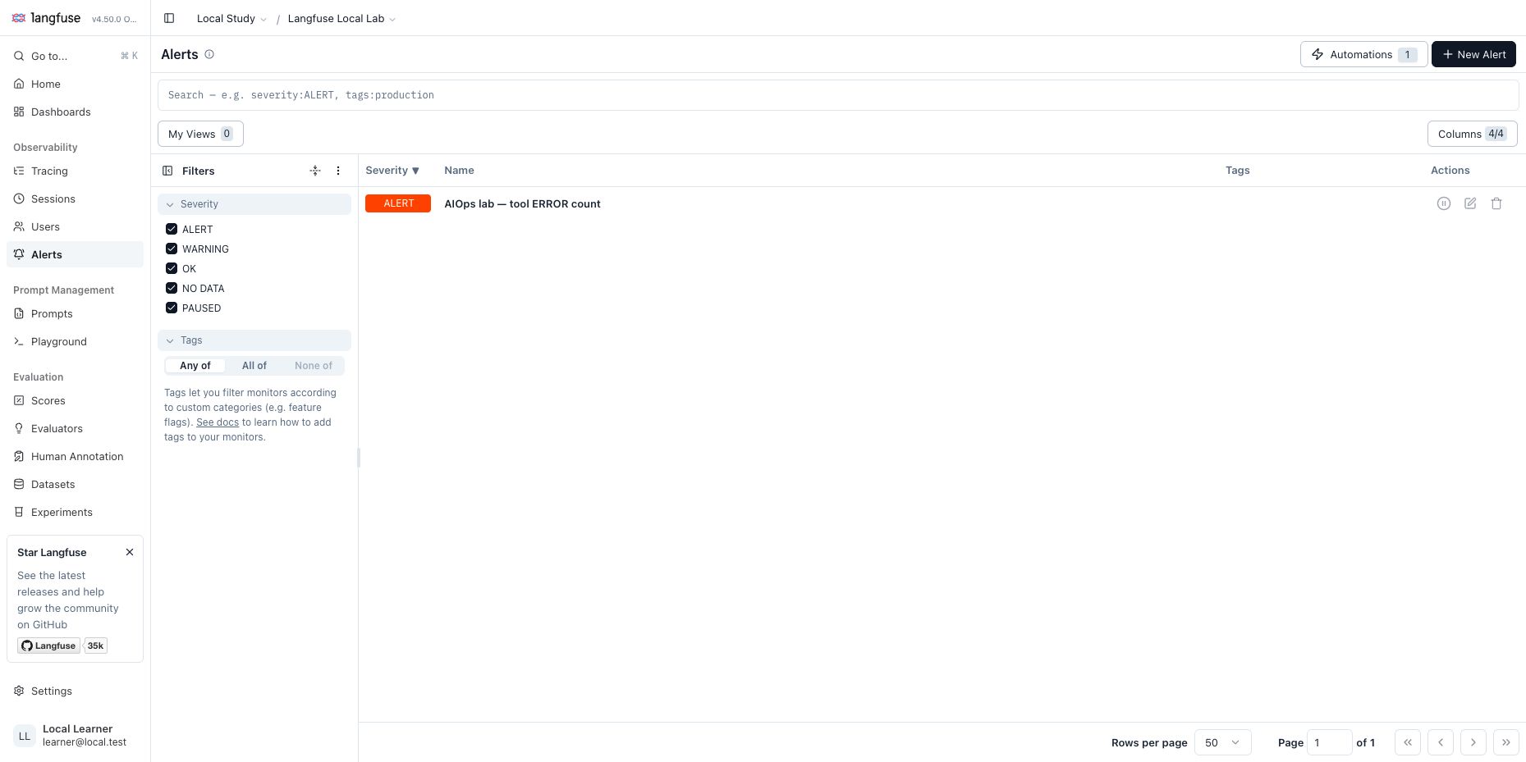Screen dimensions: 1526x762
Task: Open Prompts in the sidebar
Action: pos(76,313)
